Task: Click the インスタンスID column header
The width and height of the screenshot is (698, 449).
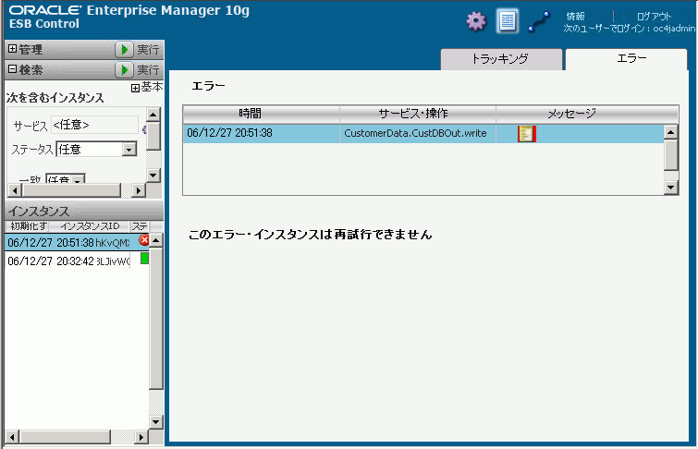Action: coord(90,226)
